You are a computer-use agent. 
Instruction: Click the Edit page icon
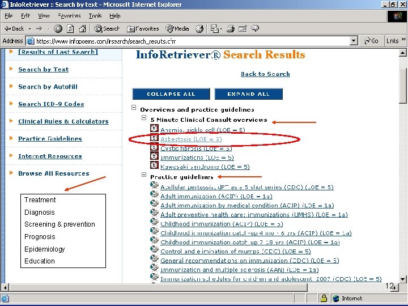(243, 29)
